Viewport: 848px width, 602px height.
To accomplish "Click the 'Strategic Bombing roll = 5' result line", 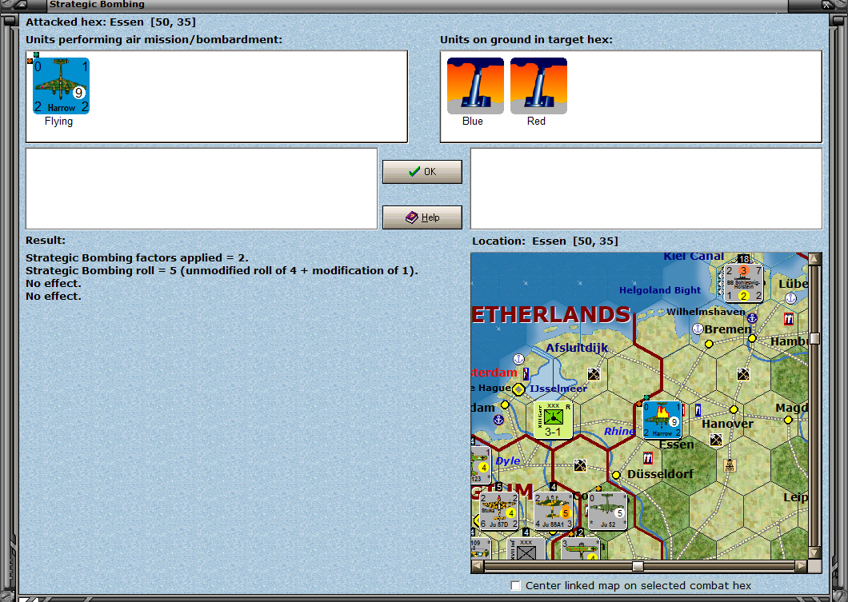I will (x=222, y=271).
